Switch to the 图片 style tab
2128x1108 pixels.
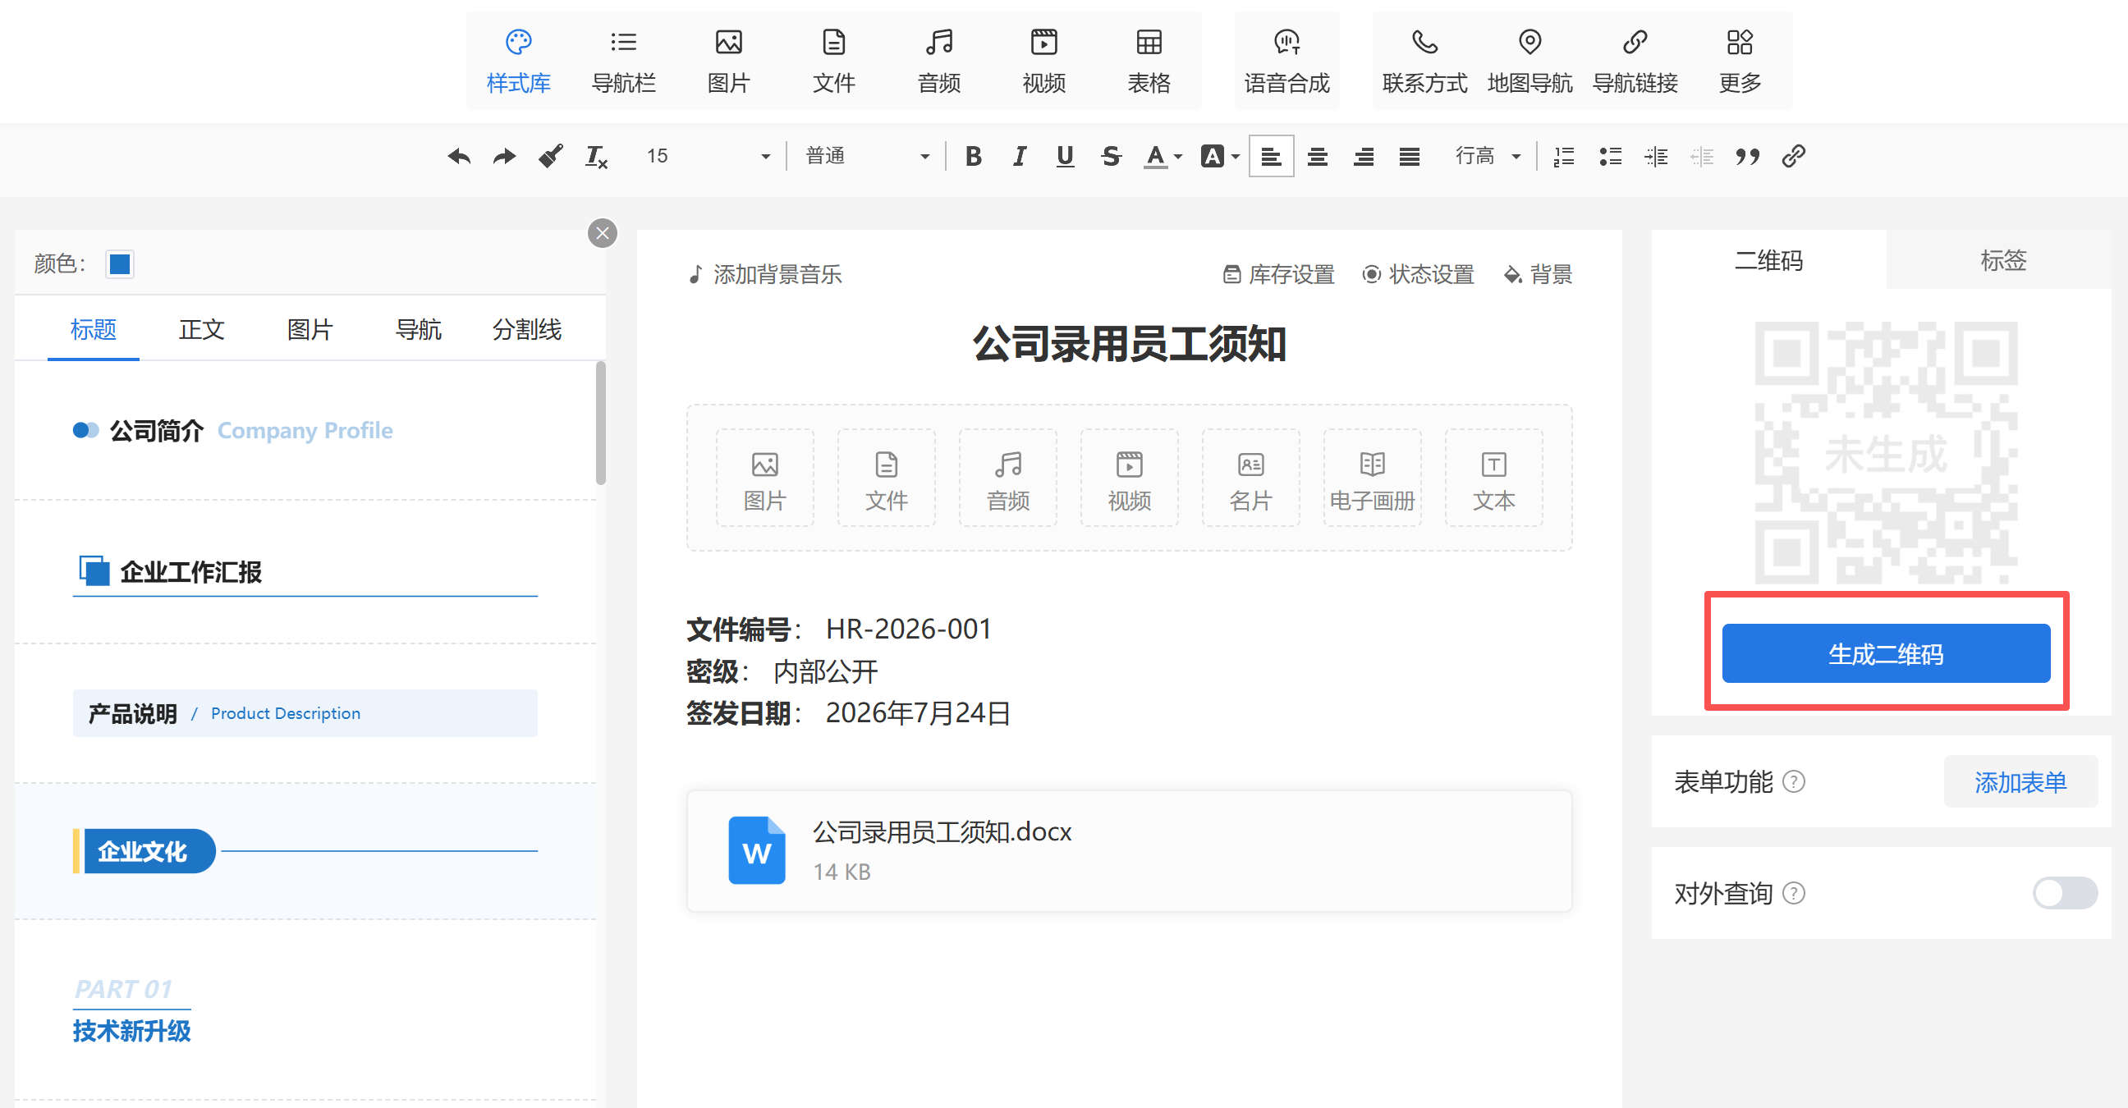[x=310, y=329]
